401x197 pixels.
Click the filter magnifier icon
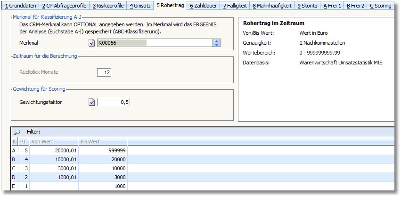(16, 132)
